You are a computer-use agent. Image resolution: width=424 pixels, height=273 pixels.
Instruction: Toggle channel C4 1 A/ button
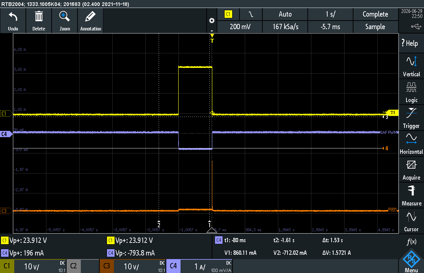[199, 266]
